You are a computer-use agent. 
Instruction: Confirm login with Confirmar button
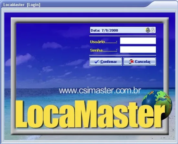click(106, 62)
